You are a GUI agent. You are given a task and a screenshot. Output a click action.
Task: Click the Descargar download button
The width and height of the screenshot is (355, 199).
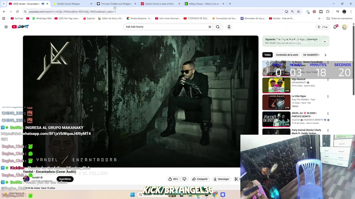pos(221,179)
